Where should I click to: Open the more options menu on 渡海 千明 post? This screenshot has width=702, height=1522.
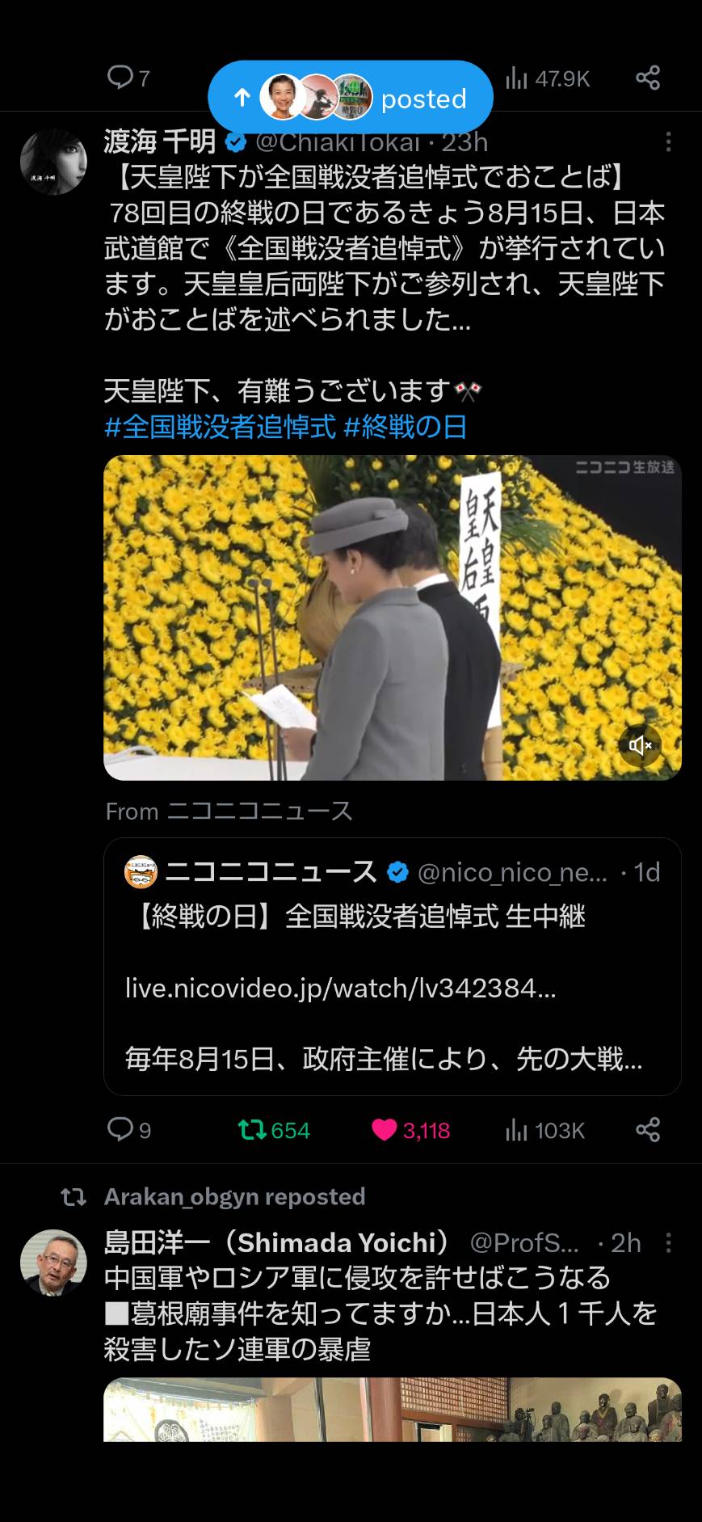point(668,142)
